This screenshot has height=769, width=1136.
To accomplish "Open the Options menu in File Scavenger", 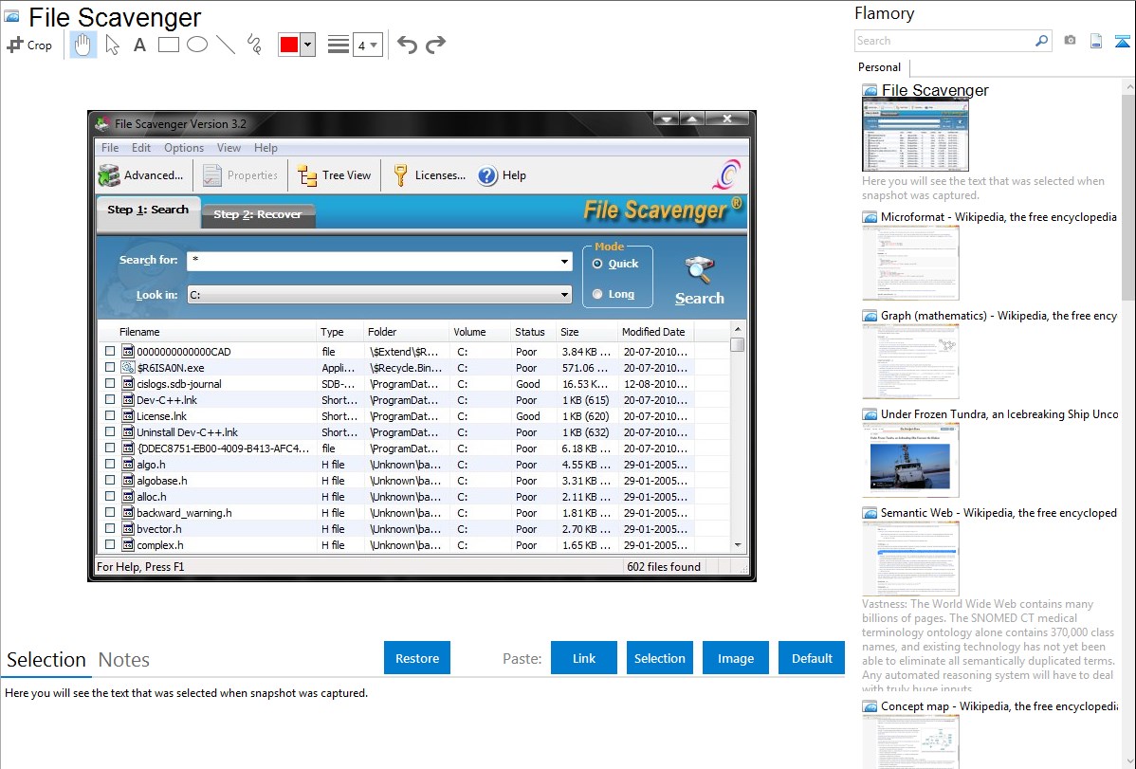I will pyautogui.click(x=184, y=148).
